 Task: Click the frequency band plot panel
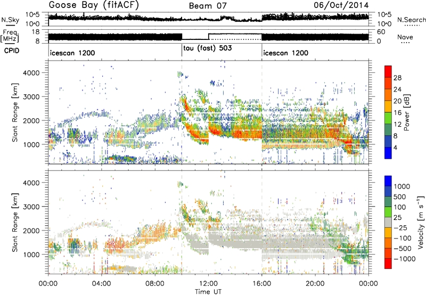pos(208,36)
